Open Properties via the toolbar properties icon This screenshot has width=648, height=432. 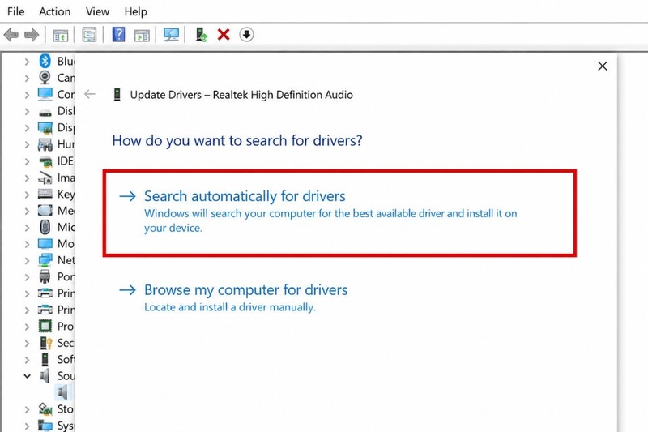(x=89, y=35)
